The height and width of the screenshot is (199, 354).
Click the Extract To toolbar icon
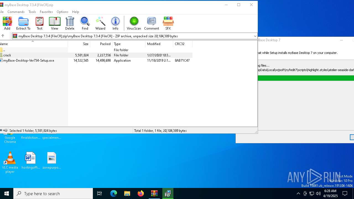(23, 23)
